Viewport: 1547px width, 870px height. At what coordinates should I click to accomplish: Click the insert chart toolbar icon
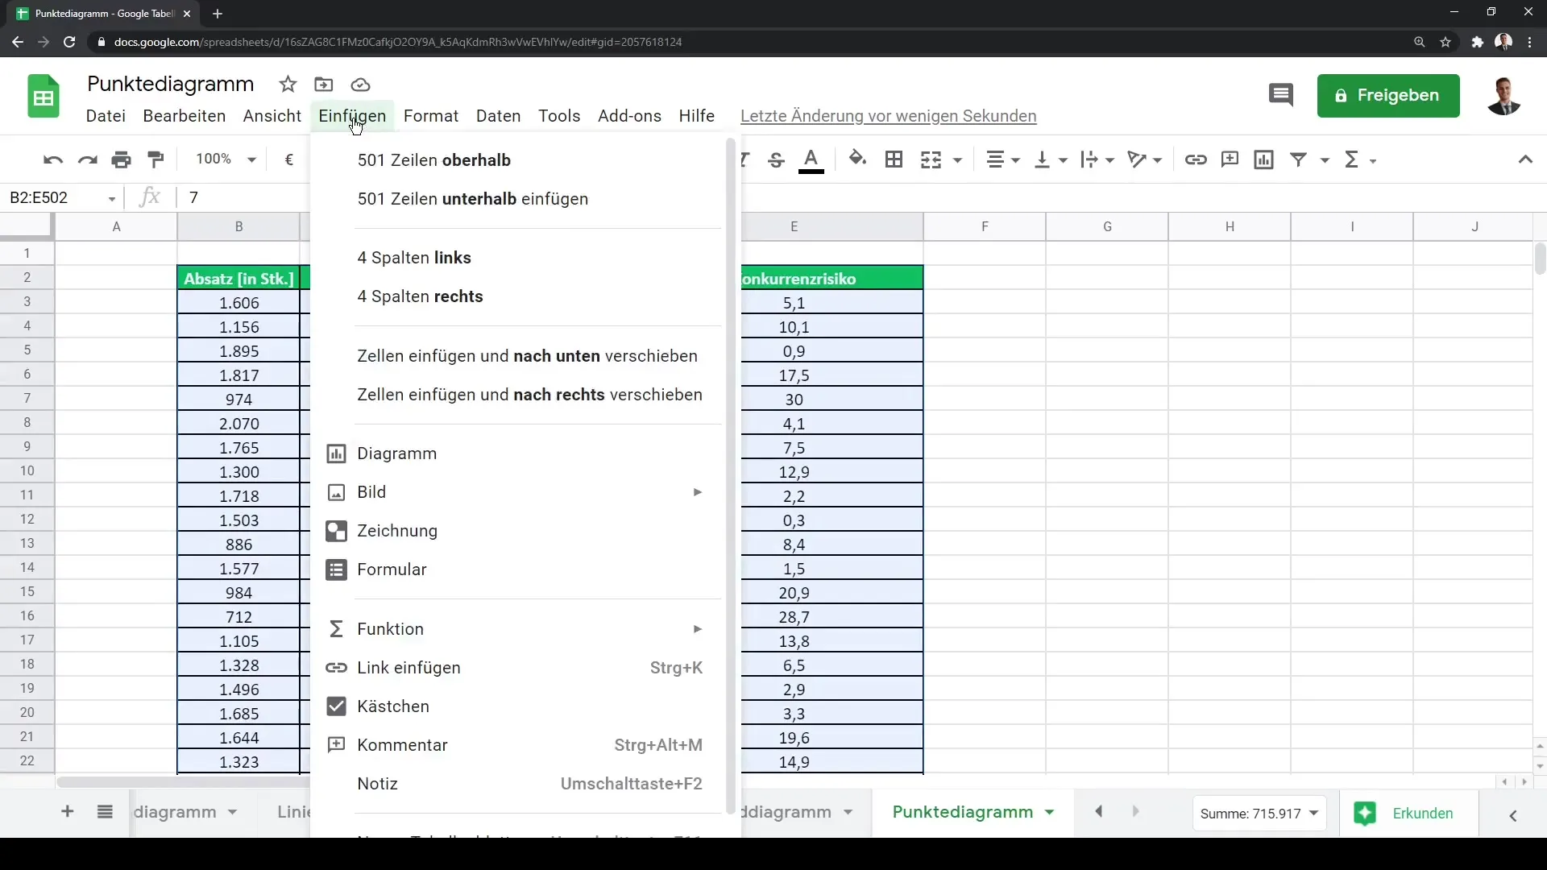click(1263, 159)
